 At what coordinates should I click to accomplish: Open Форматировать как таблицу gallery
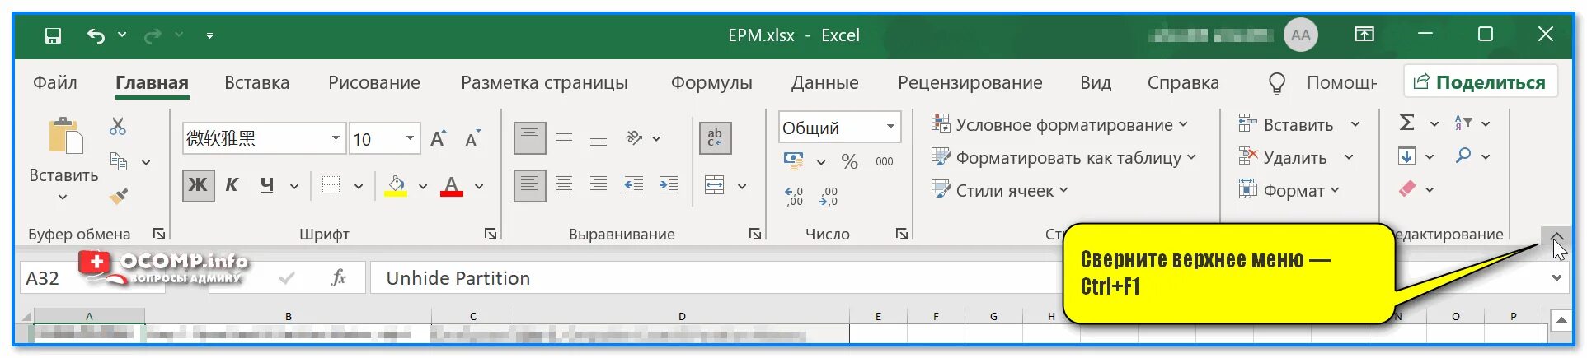1063,158
